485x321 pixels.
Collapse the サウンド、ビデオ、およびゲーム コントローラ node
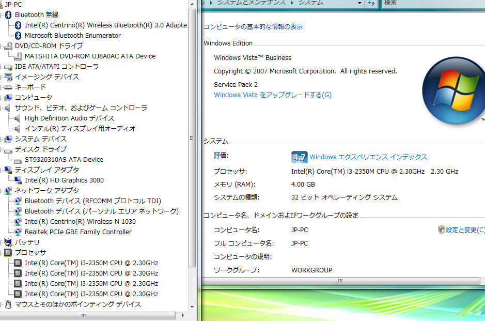click(x=2, y=108)
